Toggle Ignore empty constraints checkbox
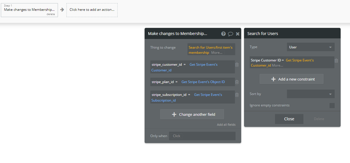 tap(332, 106)
